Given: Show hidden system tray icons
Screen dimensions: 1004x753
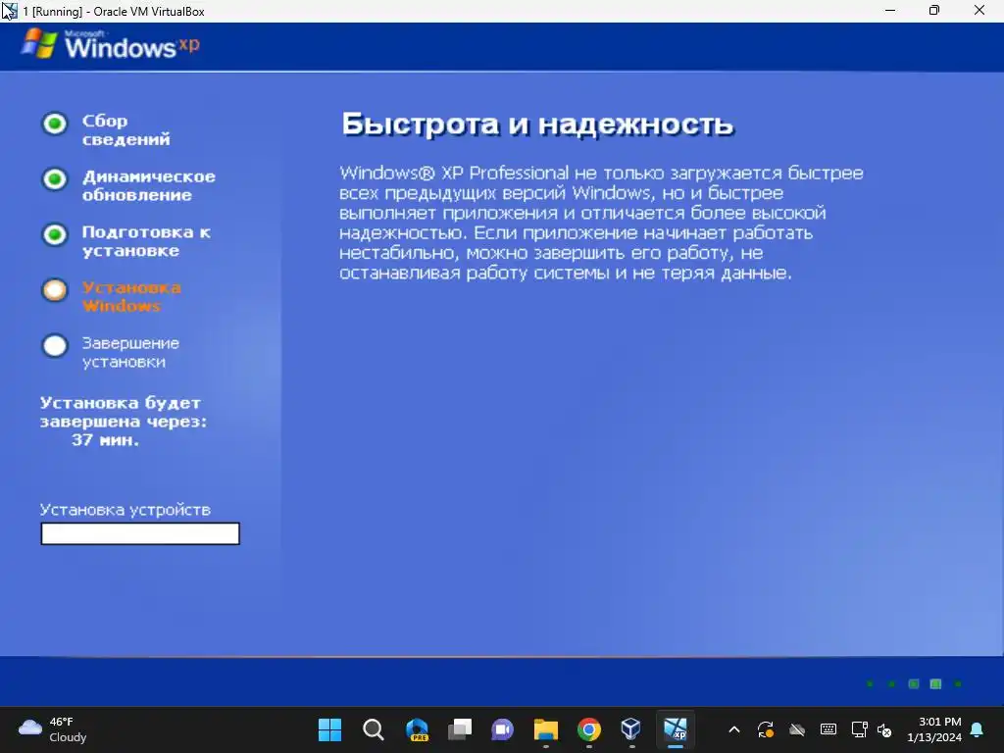Looking at the screenshot, I should point(734,729).
